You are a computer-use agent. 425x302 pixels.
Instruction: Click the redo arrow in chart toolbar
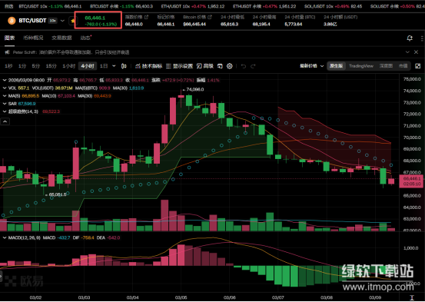click(253, 66)
